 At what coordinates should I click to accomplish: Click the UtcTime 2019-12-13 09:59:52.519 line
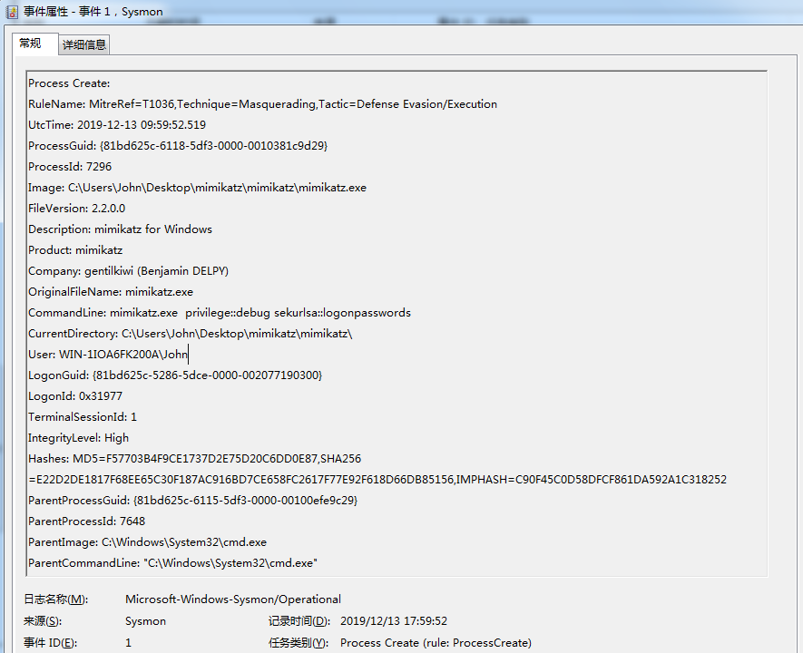[x=117, y=125]
